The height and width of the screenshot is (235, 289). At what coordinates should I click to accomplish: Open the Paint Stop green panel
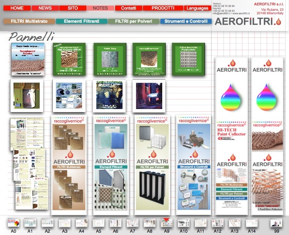pos(110,59)
